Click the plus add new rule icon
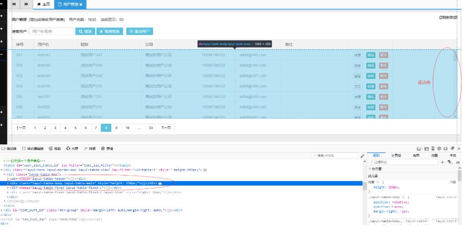Image resolution: width=463 pixels, height=234 pixels. [x=442, y=162]
